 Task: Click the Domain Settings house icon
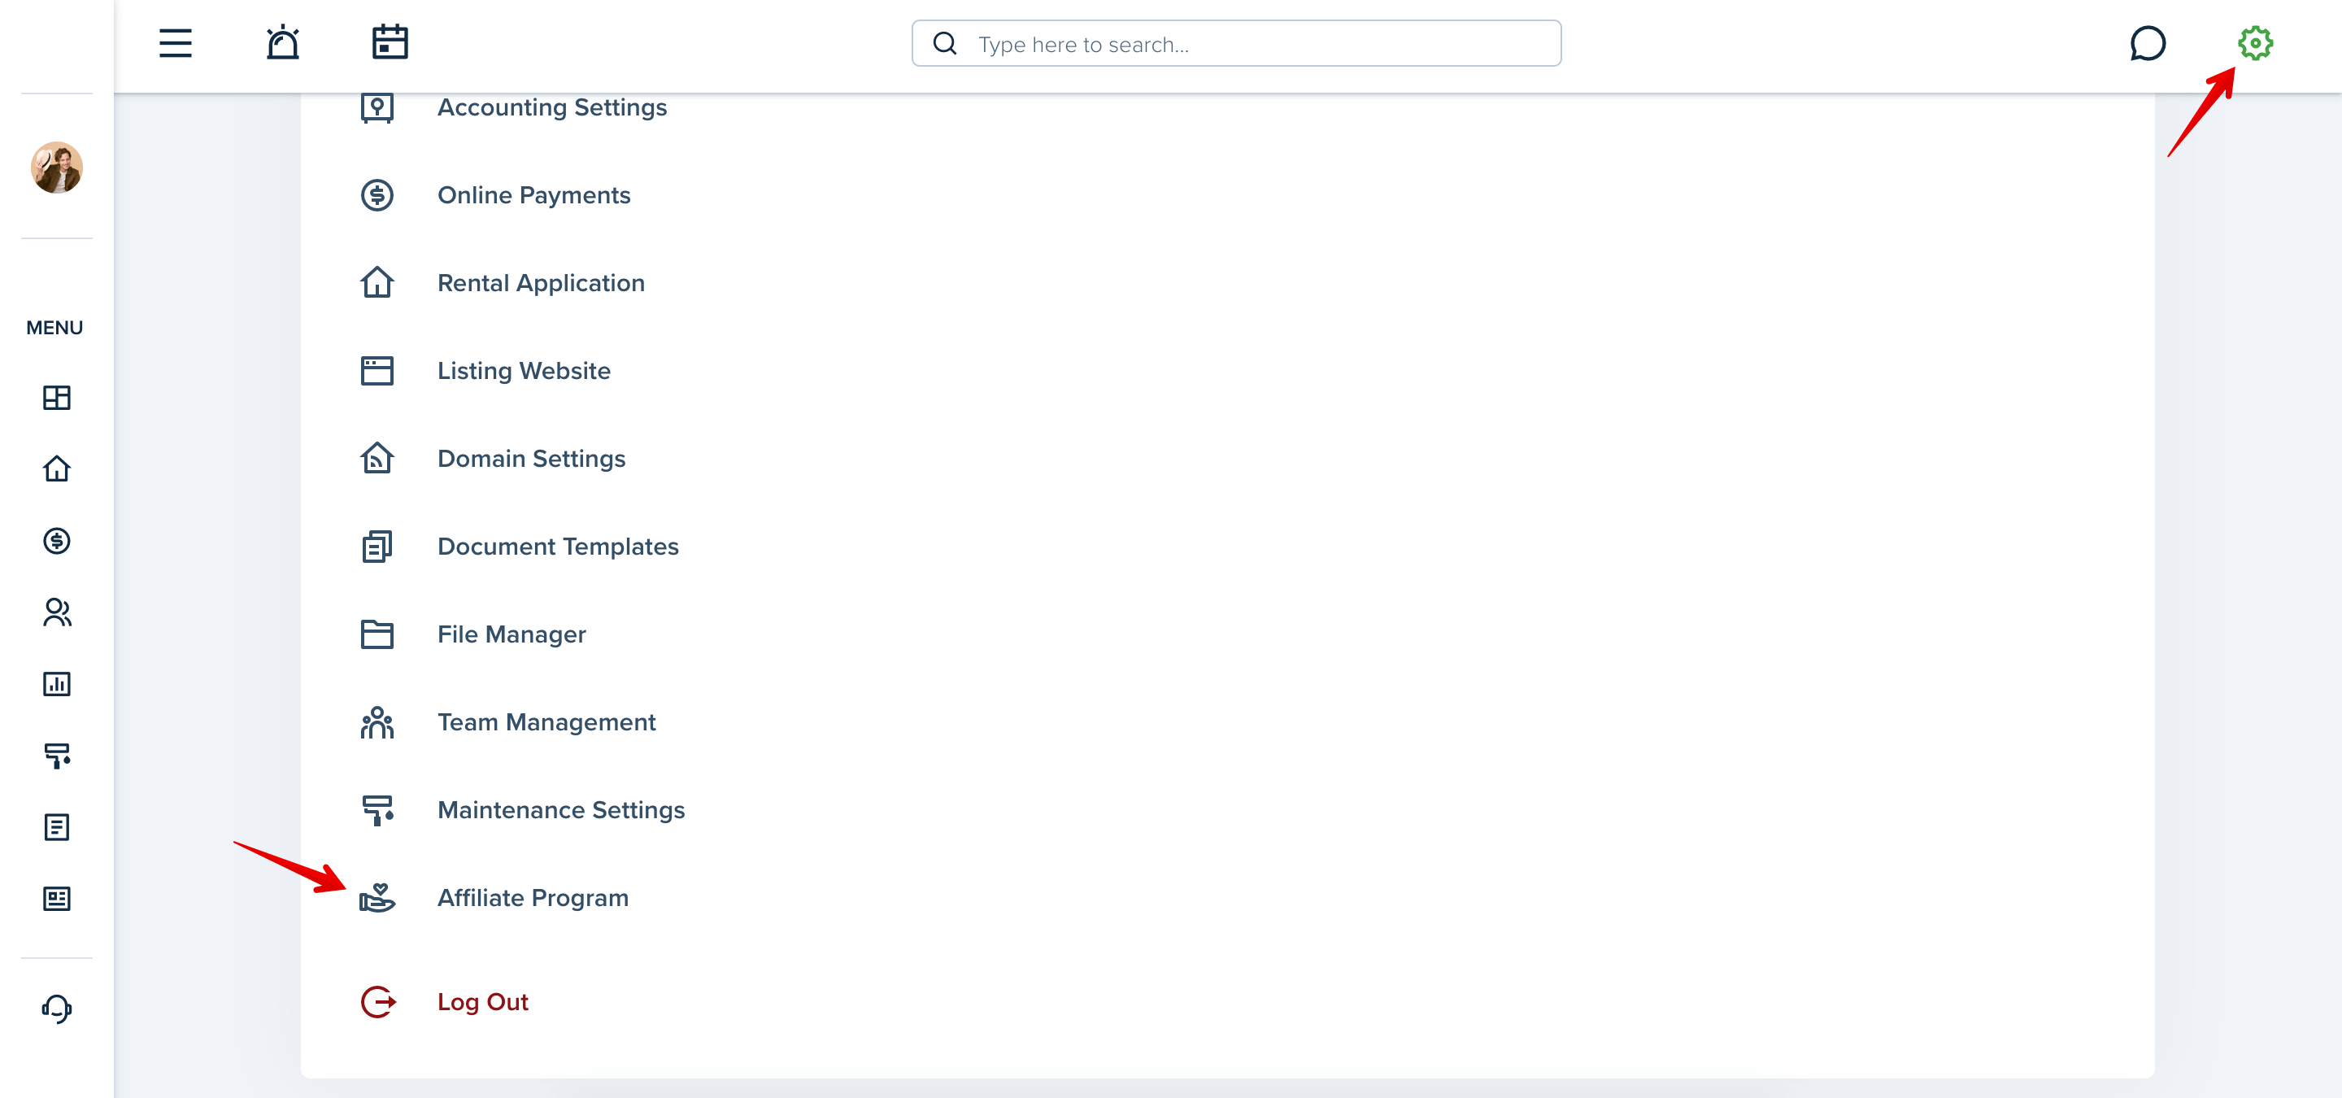377,458
